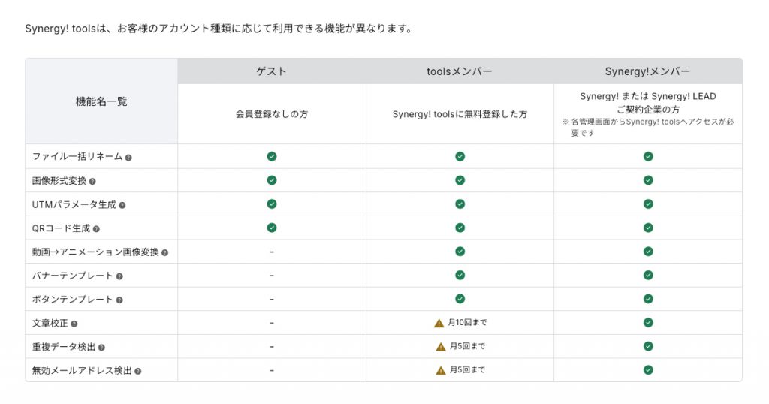Click help icon beside ファイル一括リネーム
Image resolution: width=769 pixels, height=404 pixels.
point(128,158)
